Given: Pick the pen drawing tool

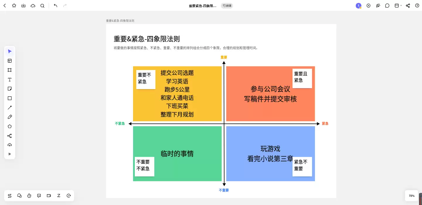Looking at the screenshot, I should point(10,117).
